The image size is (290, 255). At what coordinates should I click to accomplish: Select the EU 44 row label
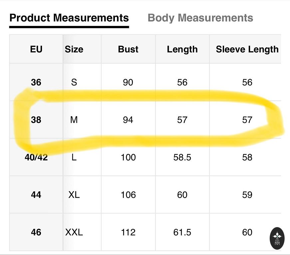point(36,195)
